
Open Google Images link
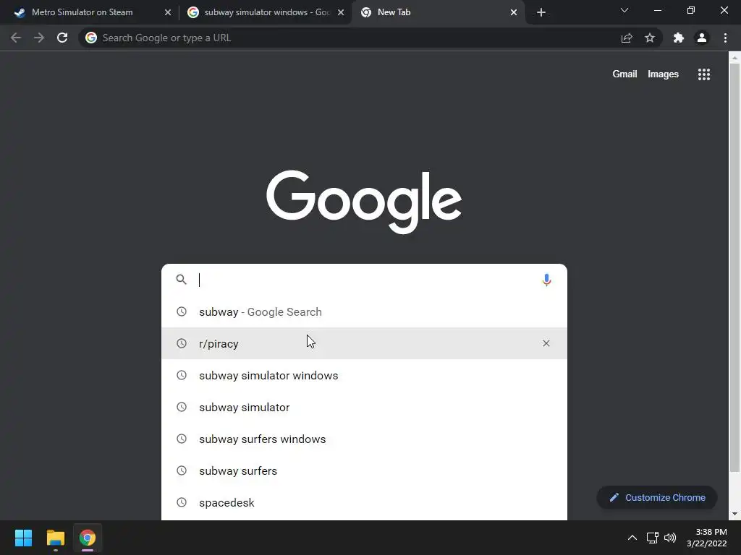click(x=663, y=74)
